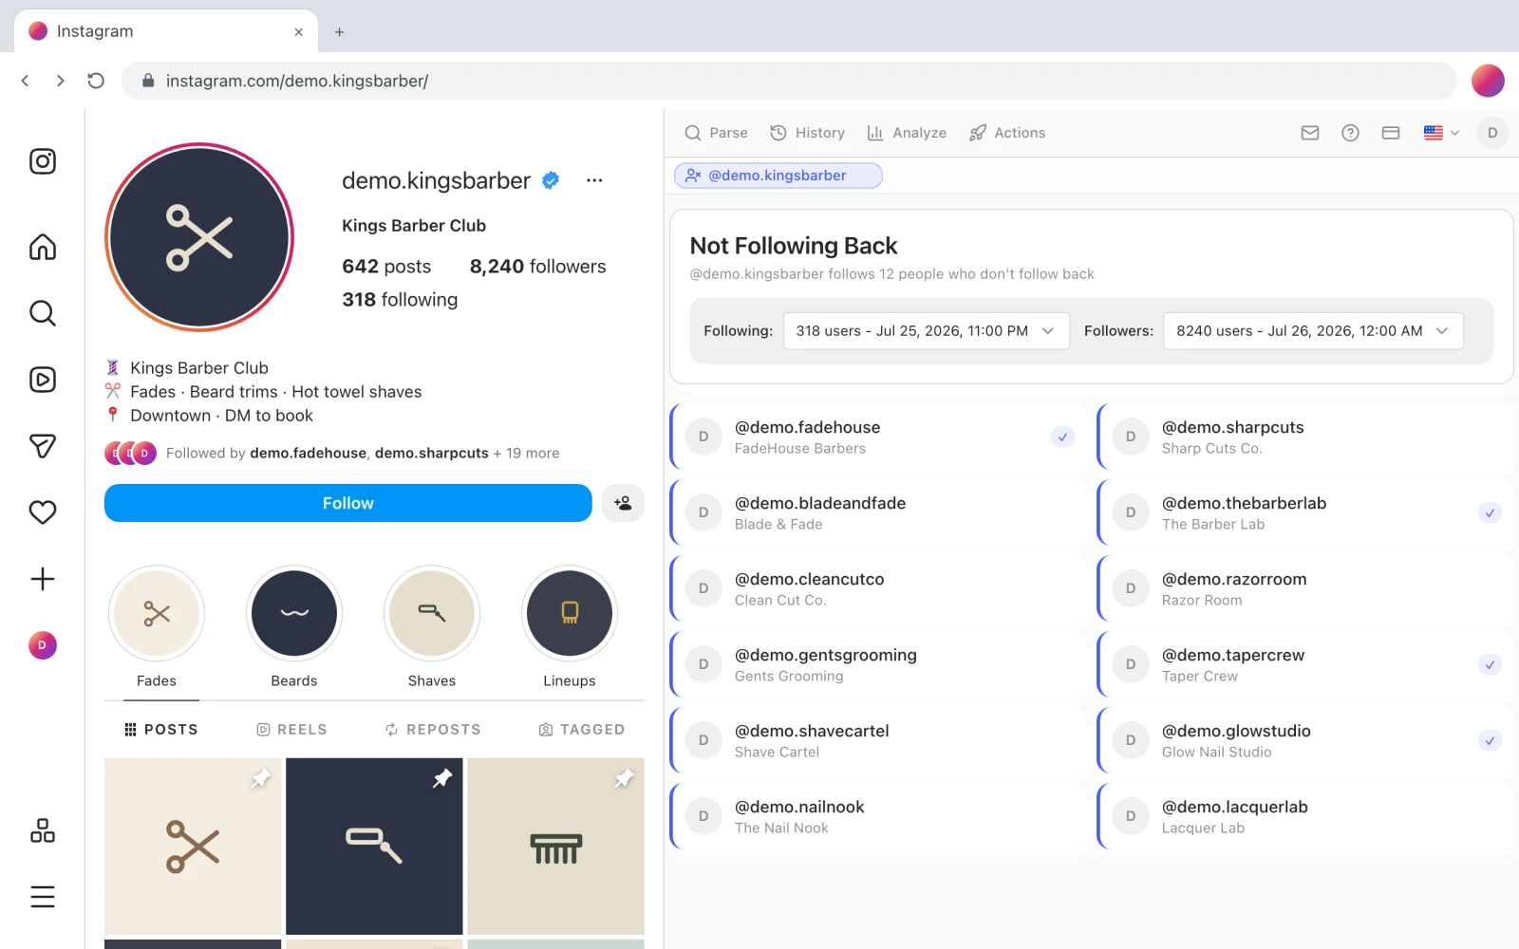Open the Analyze tab in extension toolbar

(x=907, y=133)
